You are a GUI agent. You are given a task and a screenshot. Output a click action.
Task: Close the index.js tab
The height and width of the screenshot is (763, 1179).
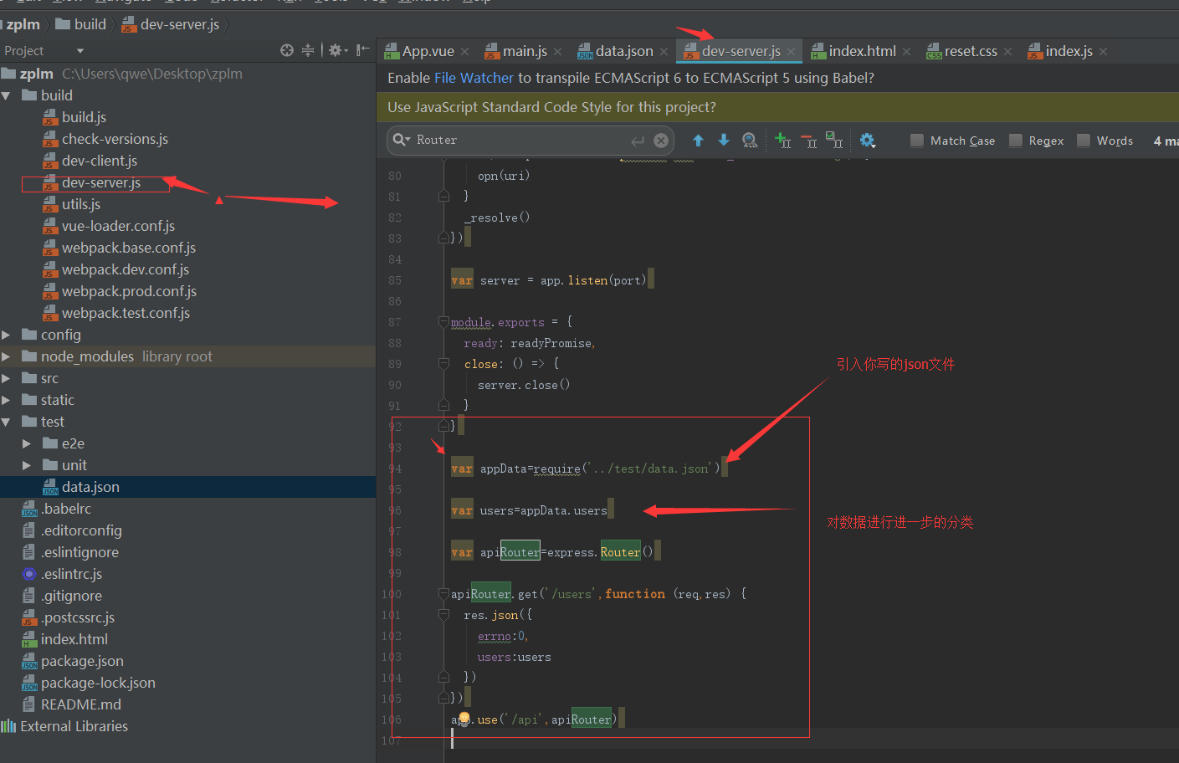coord(1103,52)
